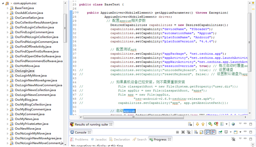Select OscCancellation.java in the package tree
256x147 pixels.
[x=29, y=18]
